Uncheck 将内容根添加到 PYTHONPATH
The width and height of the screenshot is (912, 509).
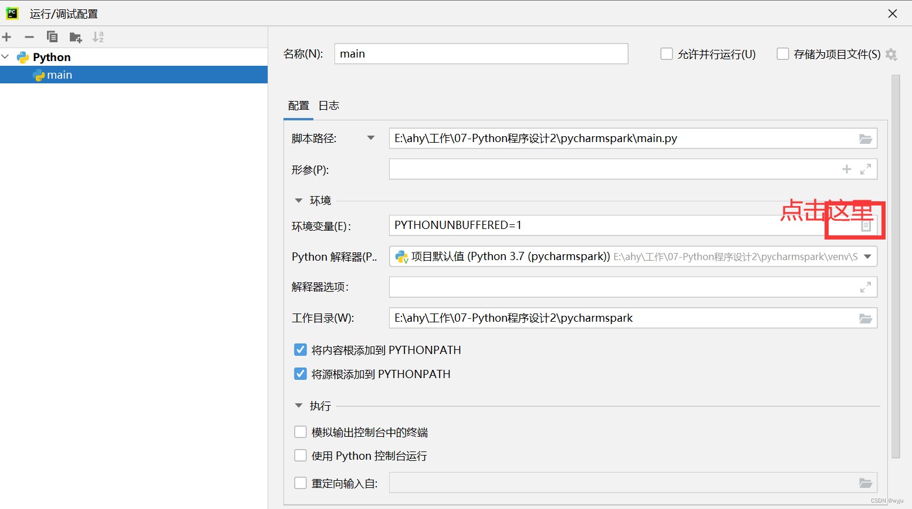point(300,350)
